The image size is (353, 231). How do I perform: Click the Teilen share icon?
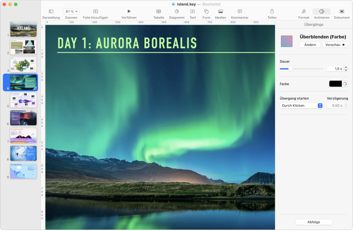pyautogui.click(x=272, y=12)
